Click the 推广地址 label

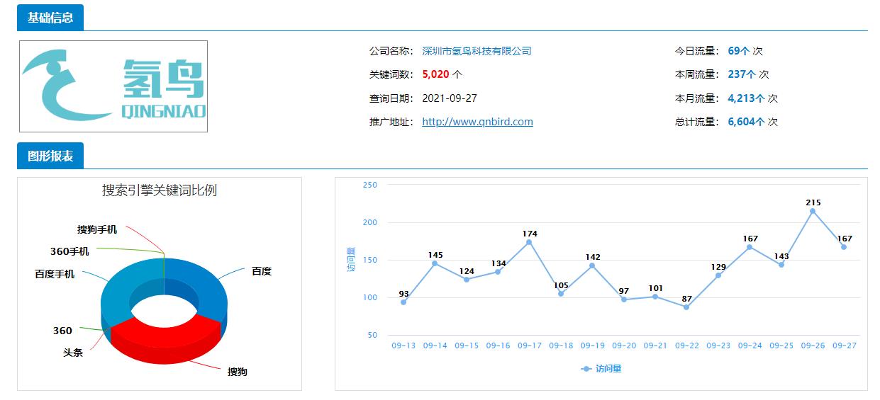(391, 122)
